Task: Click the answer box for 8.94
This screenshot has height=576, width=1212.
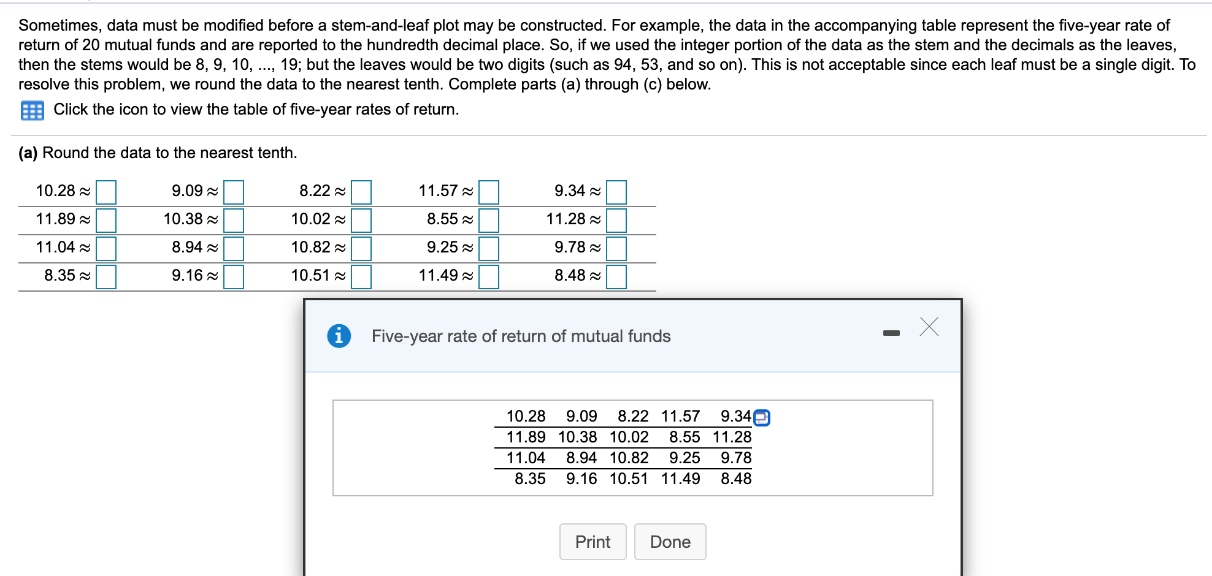Action: point(234,248)
